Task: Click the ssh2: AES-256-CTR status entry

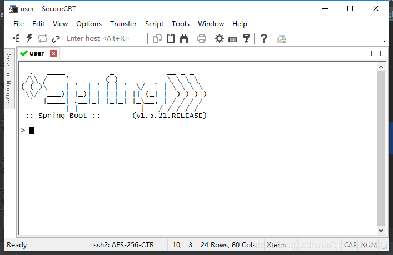Action: 124,245
